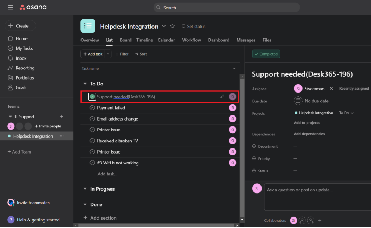Image resolution: width=371 pixels, height=228 pixels.
Task: Switch to the Timeline tab
Action: 144,40
